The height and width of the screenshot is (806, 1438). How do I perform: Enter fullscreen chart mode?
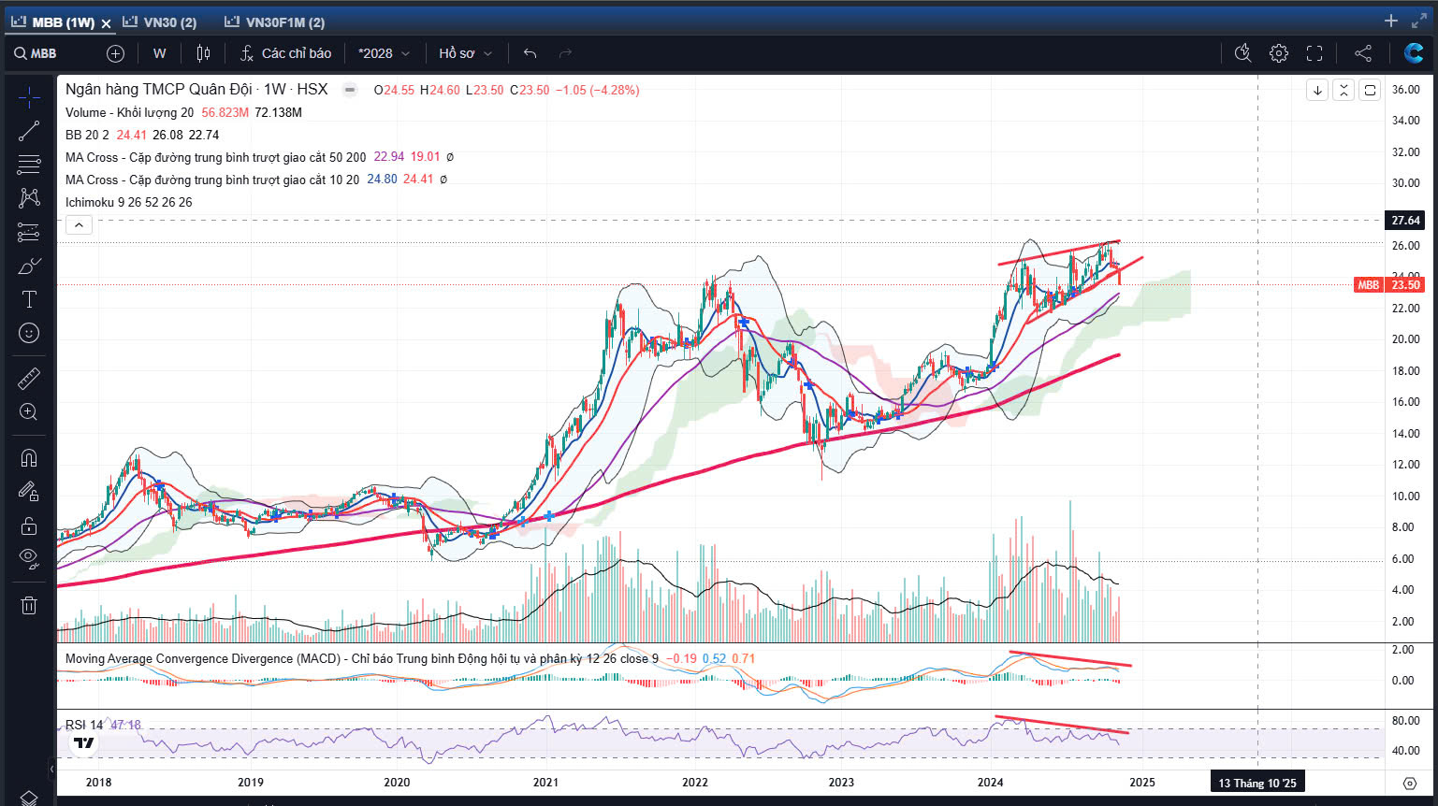(x=1315, y=53)
